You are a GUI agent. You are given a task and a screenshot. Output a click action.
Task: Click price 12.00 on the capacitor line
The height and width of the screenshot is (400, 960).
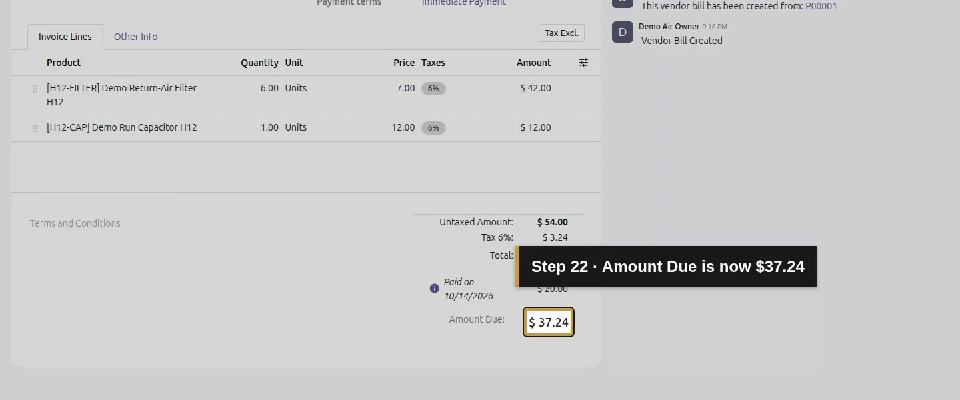tap(403, 127)
